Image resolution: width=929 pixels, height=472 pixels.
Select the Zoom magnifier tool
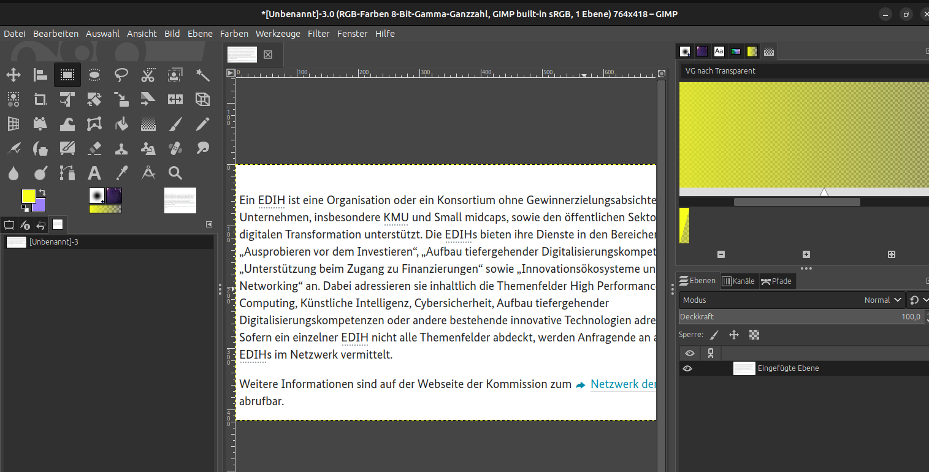click(x=175, y=173)
